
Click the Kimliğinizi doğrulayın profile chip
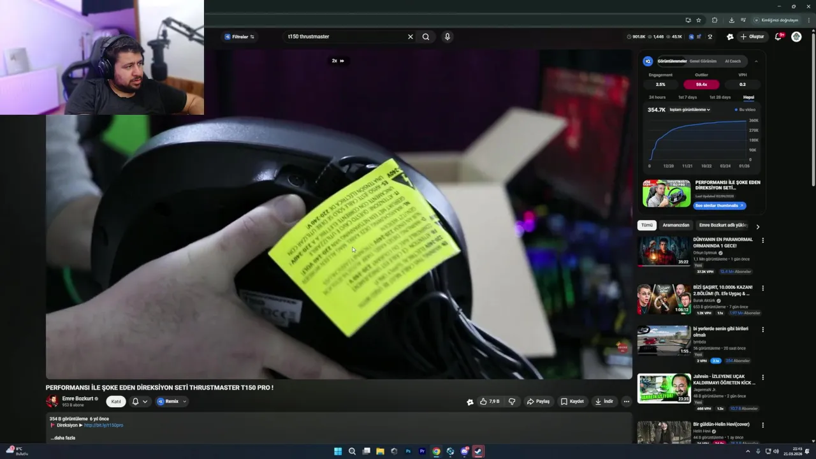click(x=776, y=20)
